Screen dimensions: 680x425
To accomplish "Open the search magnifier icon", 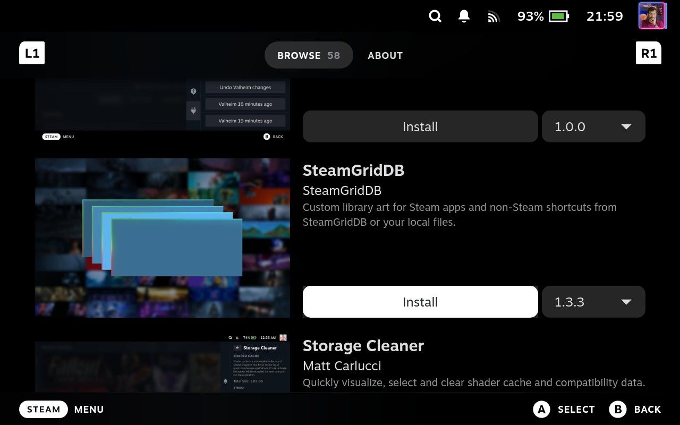I will (x=435, y=16).
